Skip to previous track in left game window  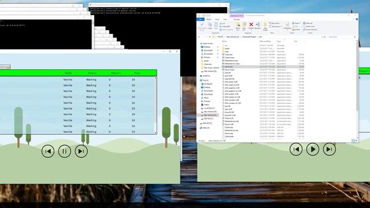pos(48,151)
